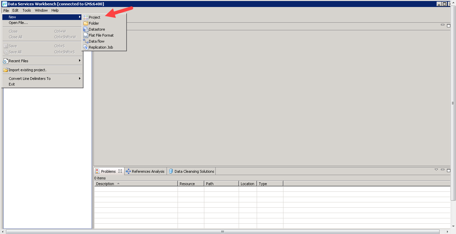Switch to References Analysis tab
Image resolution: width=456 pixels, height=234 pixels.
tap(146, 171)
